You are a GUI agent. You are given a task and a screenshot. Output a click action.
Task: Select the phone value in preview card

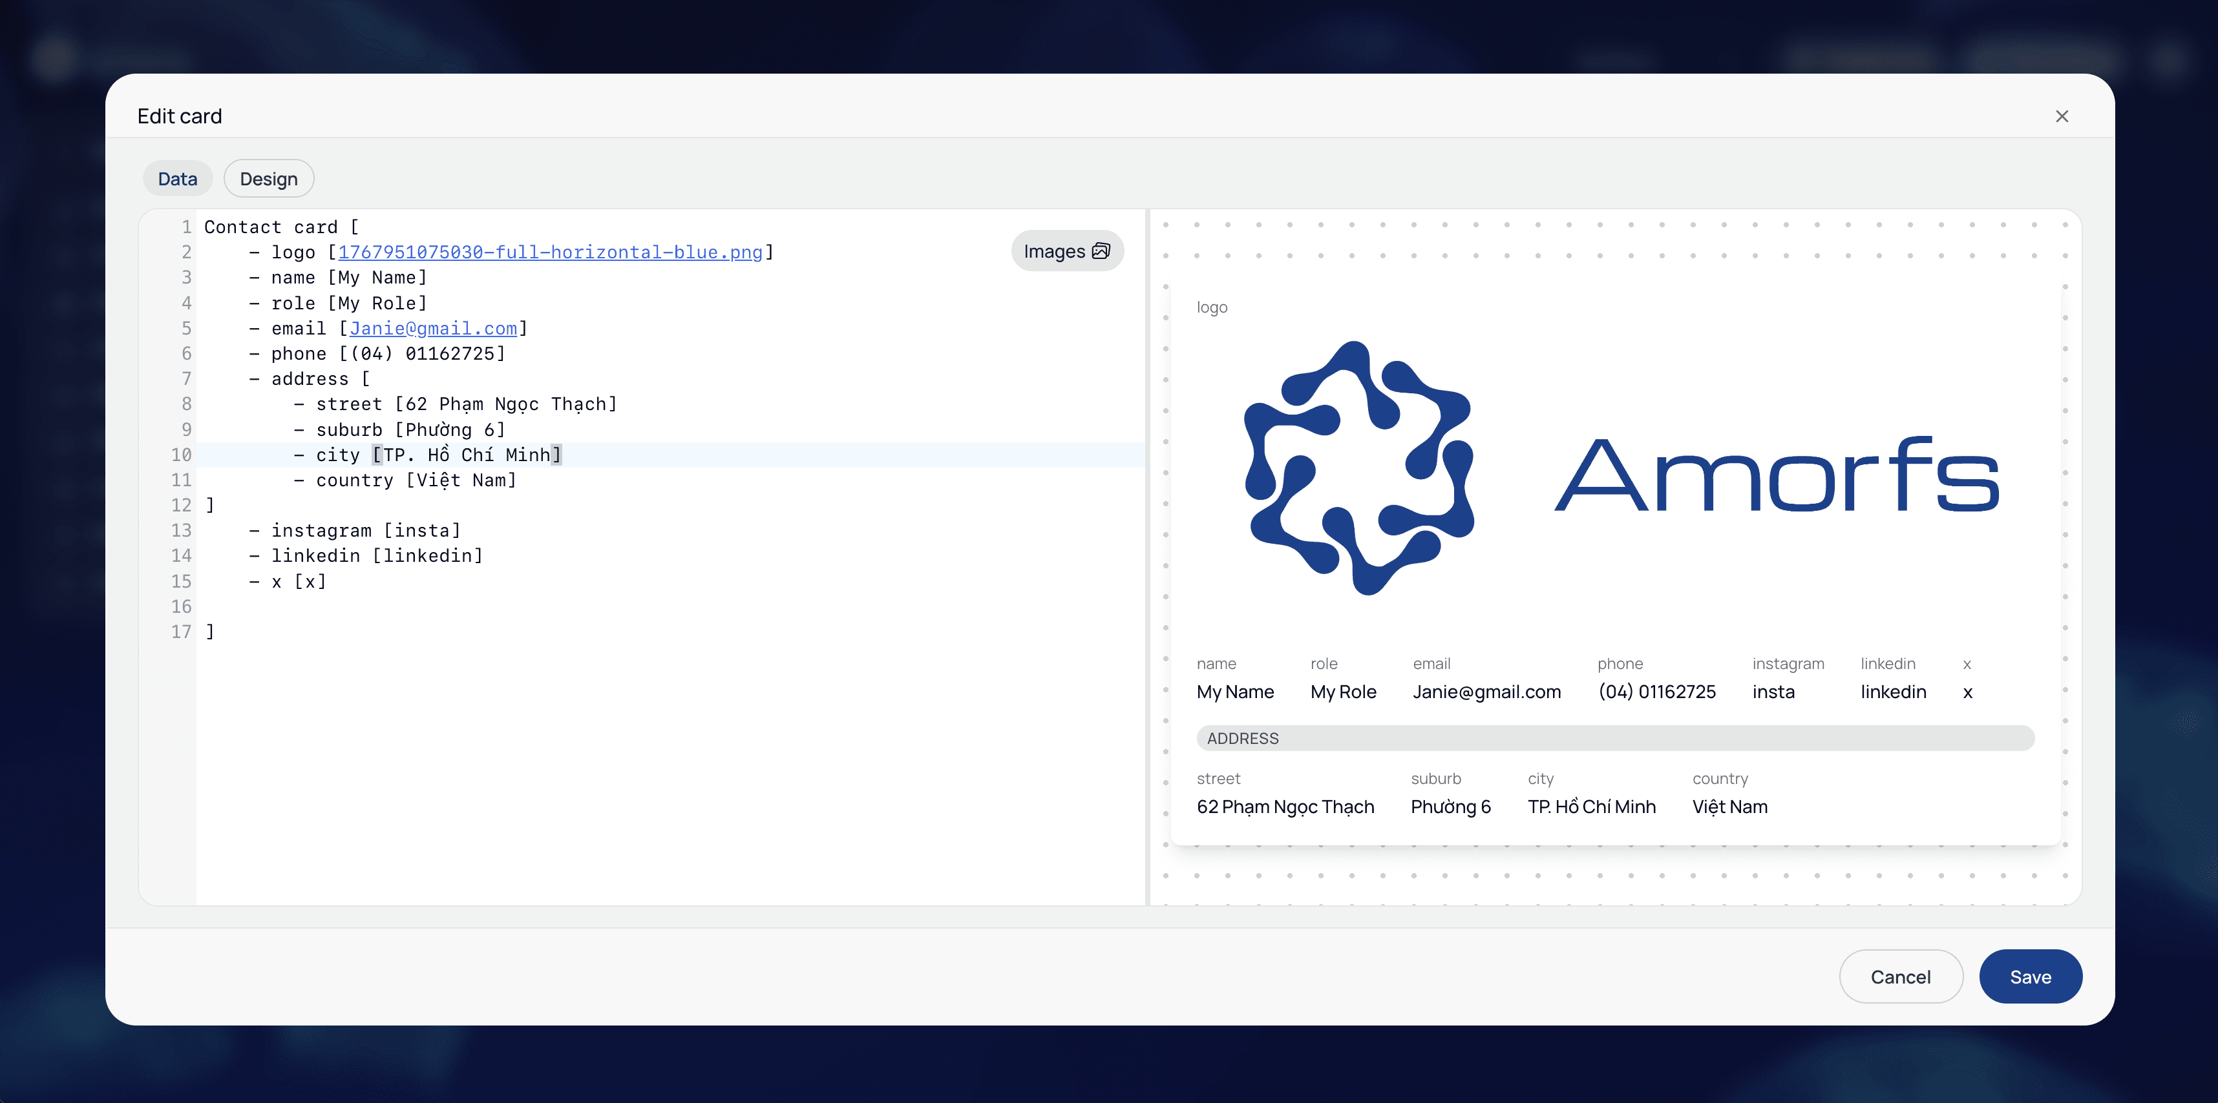click(x=1656, y=692)
